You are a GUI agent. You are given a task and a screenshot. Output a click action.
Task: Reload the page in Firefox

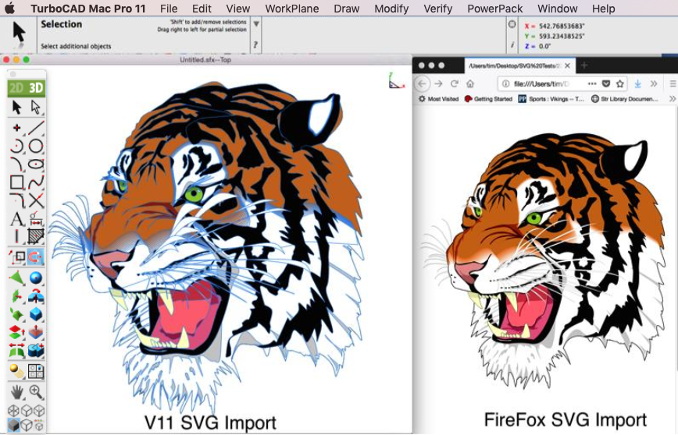click(x=454, y=83)
